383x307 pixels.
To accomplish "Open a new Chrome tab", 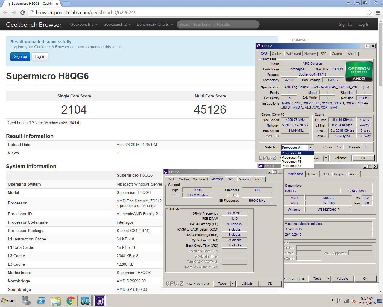I will pyautogui.click(x=66, y=4).
